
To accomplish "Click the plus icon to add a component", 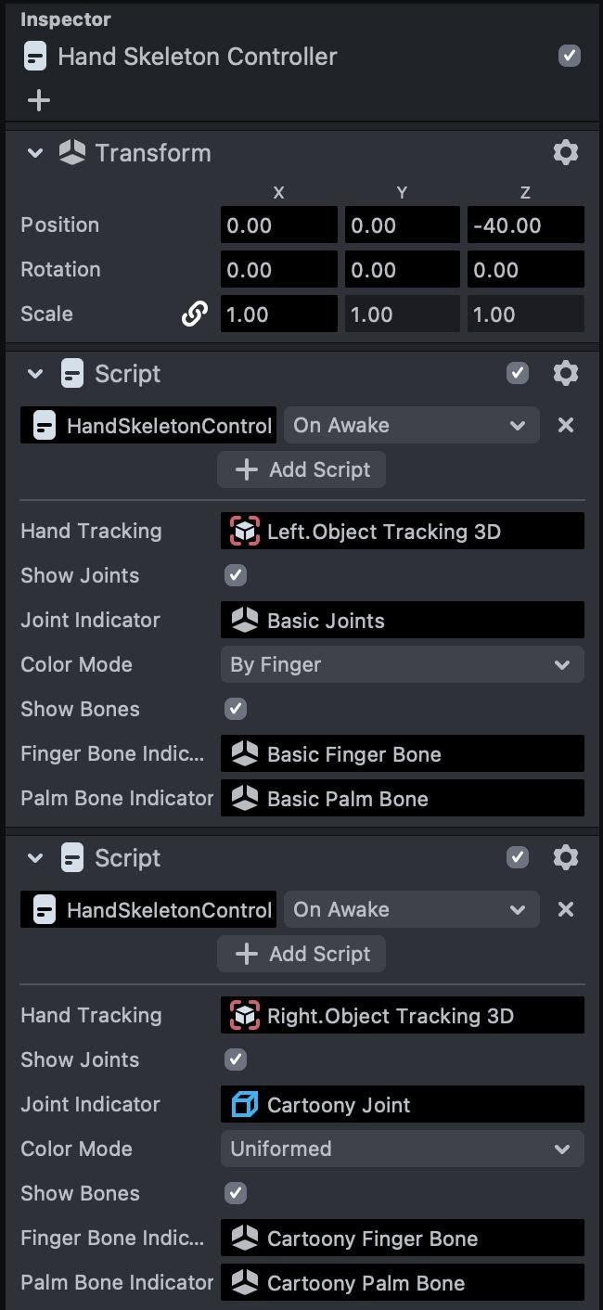I will point(38,100).
